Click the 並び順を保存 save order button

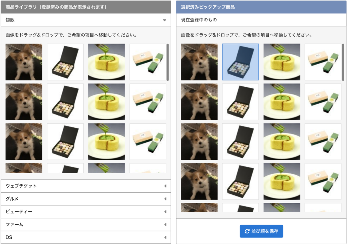point(261,231)
